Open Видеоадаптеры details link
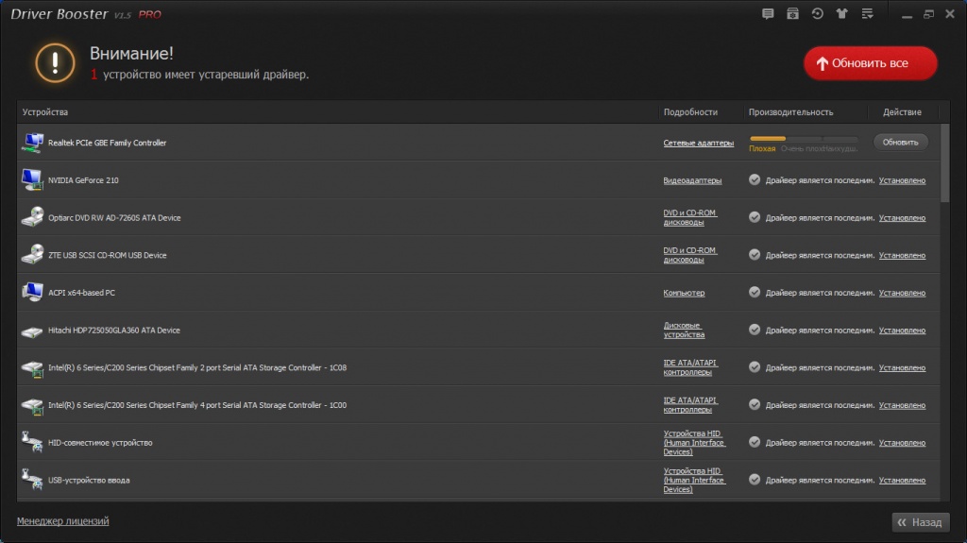 click(x=692, y=180)
